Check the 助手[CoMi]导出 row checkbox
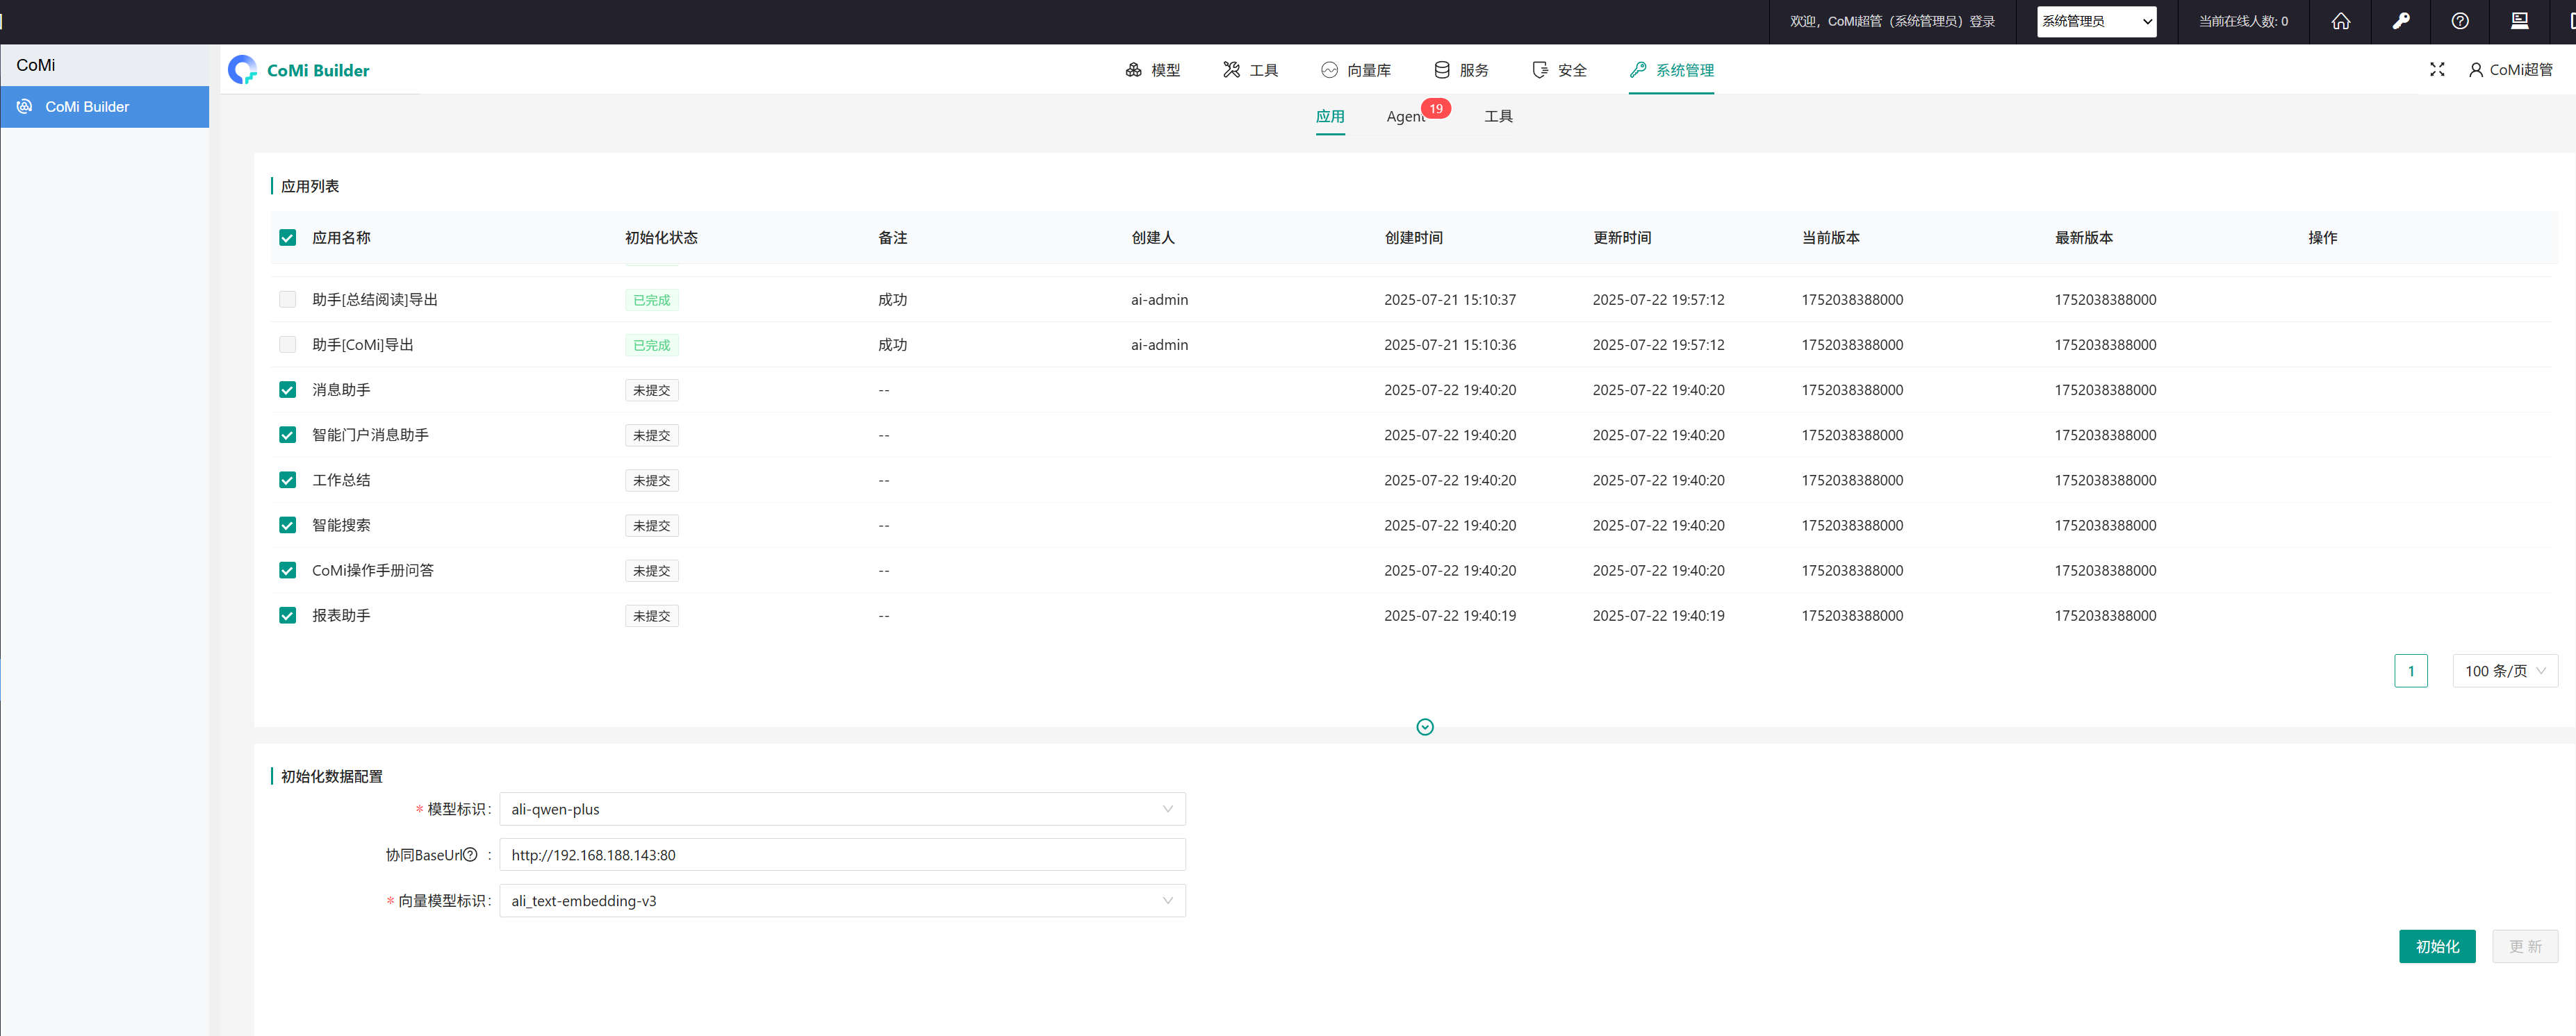The image size is (2576, 1036). 288,344
